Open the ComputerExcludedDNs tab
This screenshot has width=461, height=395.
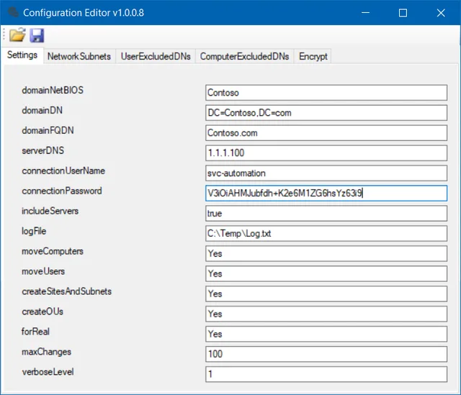244,56
